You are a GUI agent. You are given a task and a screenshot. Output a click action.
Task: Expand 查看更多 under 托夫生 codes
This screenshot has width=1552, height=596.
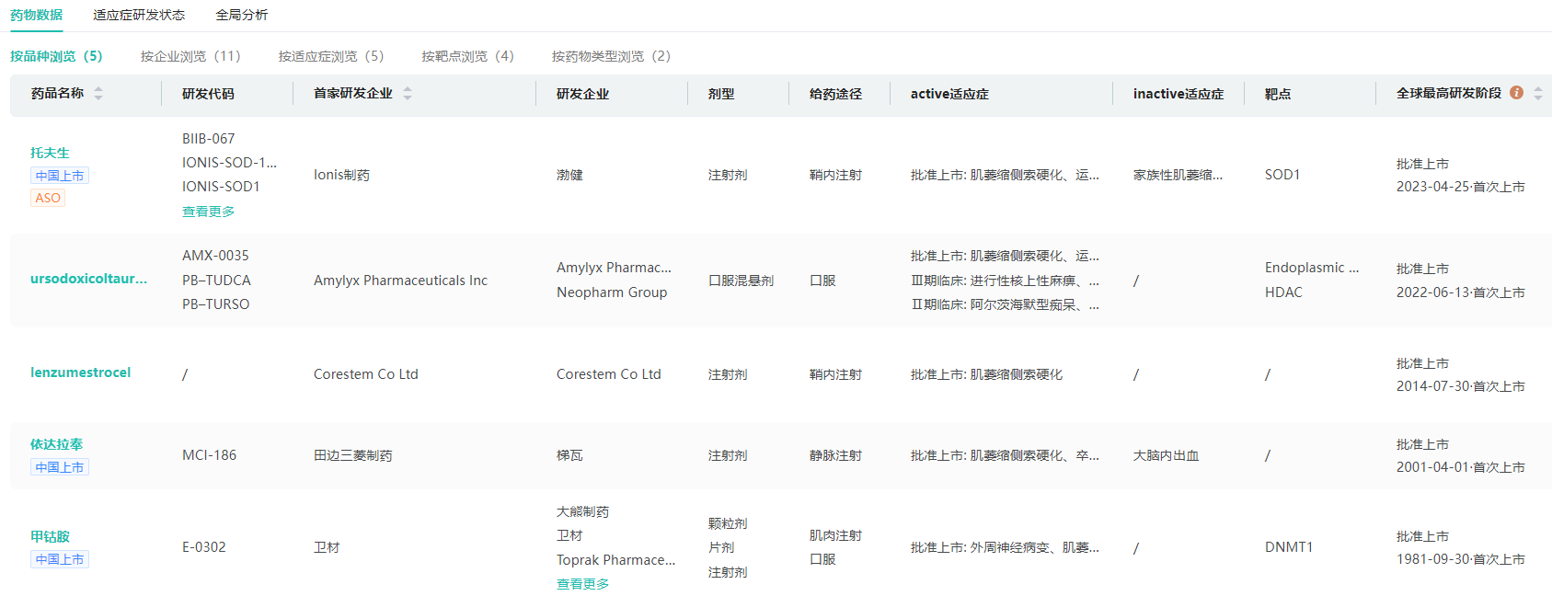click(208, 212)
